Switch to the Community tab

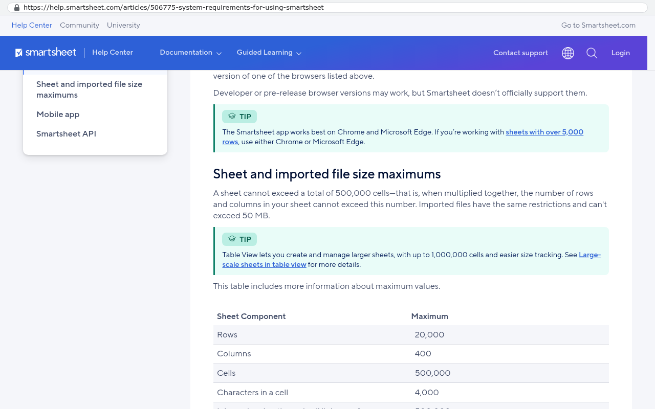[79, 25]
